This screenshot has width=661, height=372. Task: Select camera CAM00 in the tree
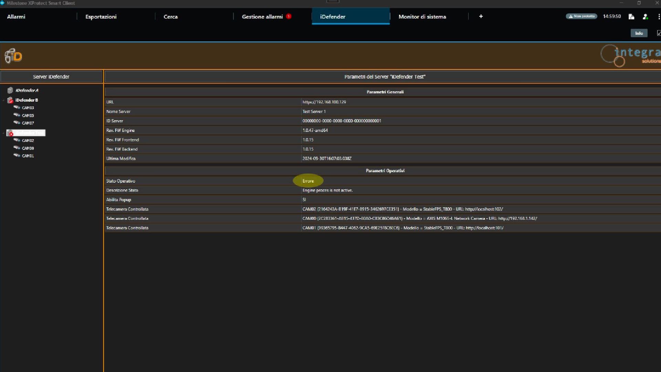28,148
